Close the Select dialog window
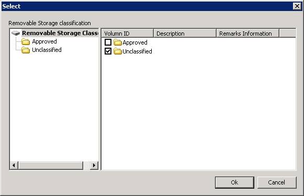304x196 pixels. [x=297, y=6]
